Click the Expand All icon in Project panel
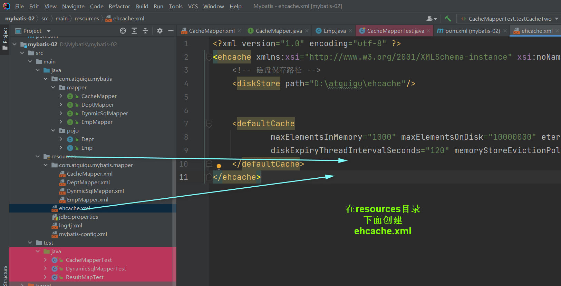Image resolution: width=561 pixels, height=286 pixels. click(x=134, y=31)
